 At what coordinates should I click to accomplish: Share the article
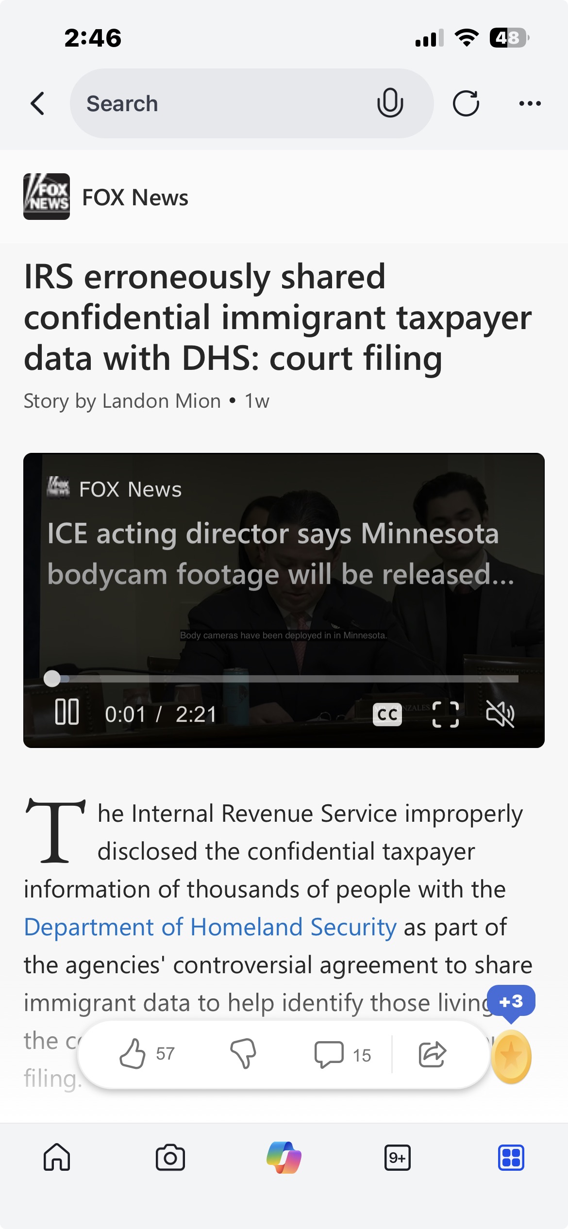(432, 1054)
